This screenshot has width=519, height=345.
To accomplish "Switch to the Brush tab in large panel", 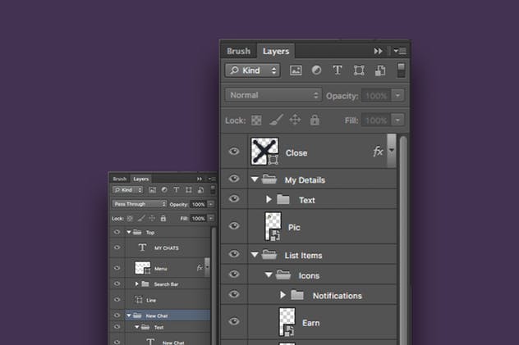I will tap(237, 51).
